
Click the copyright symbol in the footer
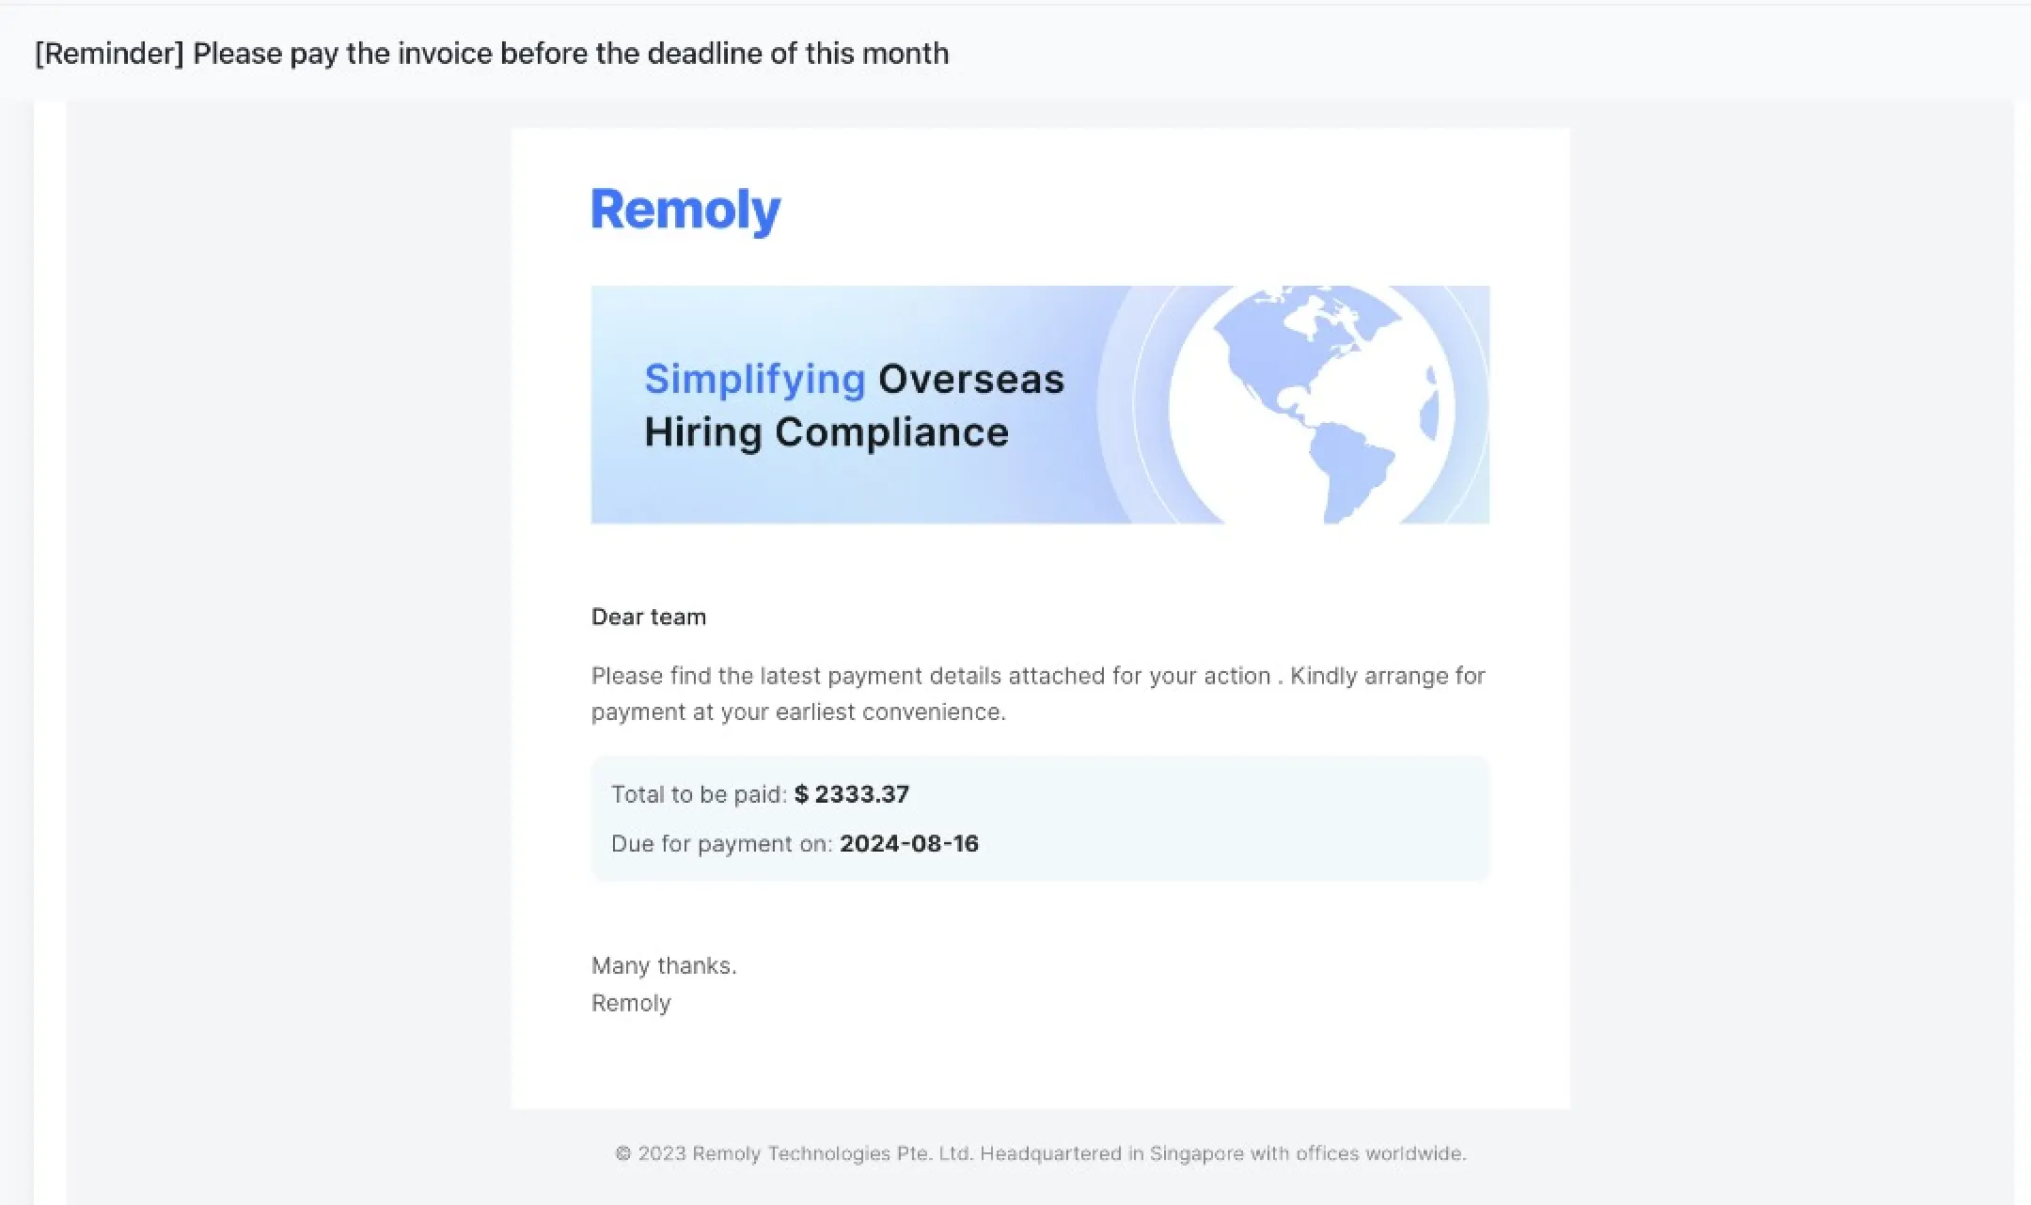click(x=623, y=1153)
